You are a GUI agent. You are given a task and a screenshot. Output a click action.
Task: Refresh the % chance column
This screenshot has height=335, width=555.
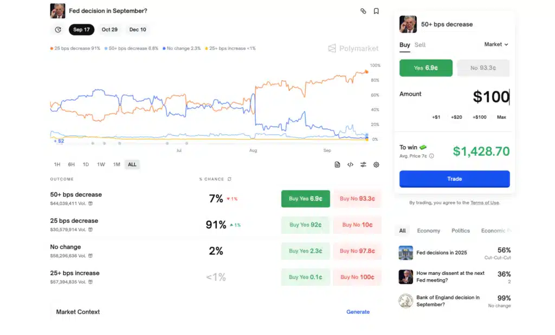pos(229,179)
